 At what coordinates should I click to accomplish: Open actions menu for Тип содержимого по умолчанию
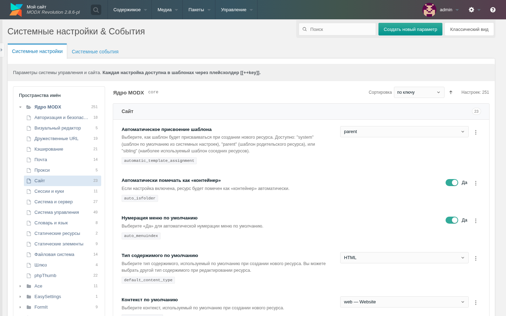tap(476, 258)
